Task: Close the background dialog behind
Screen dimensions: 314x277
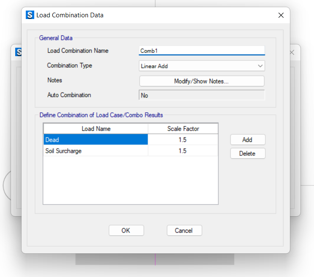Action: click(x=292, y=53)
